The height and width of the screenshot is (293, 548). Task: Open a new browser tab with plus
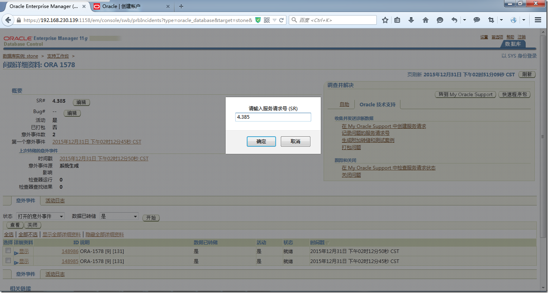tap(181, 6)
